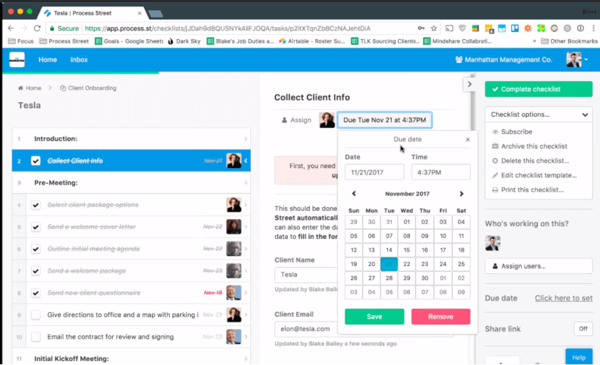Go to previous month in calendar
Screen dimensions: 600x365
click(354, 194)
